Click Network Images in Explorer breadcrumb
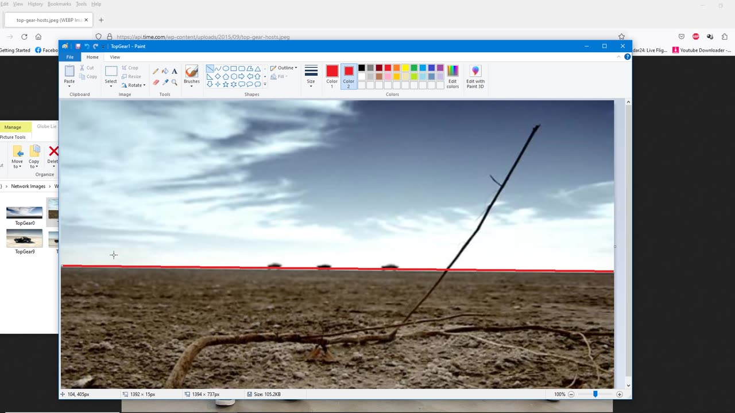This screenshot has height=413, width=735. tap(28, 186)
